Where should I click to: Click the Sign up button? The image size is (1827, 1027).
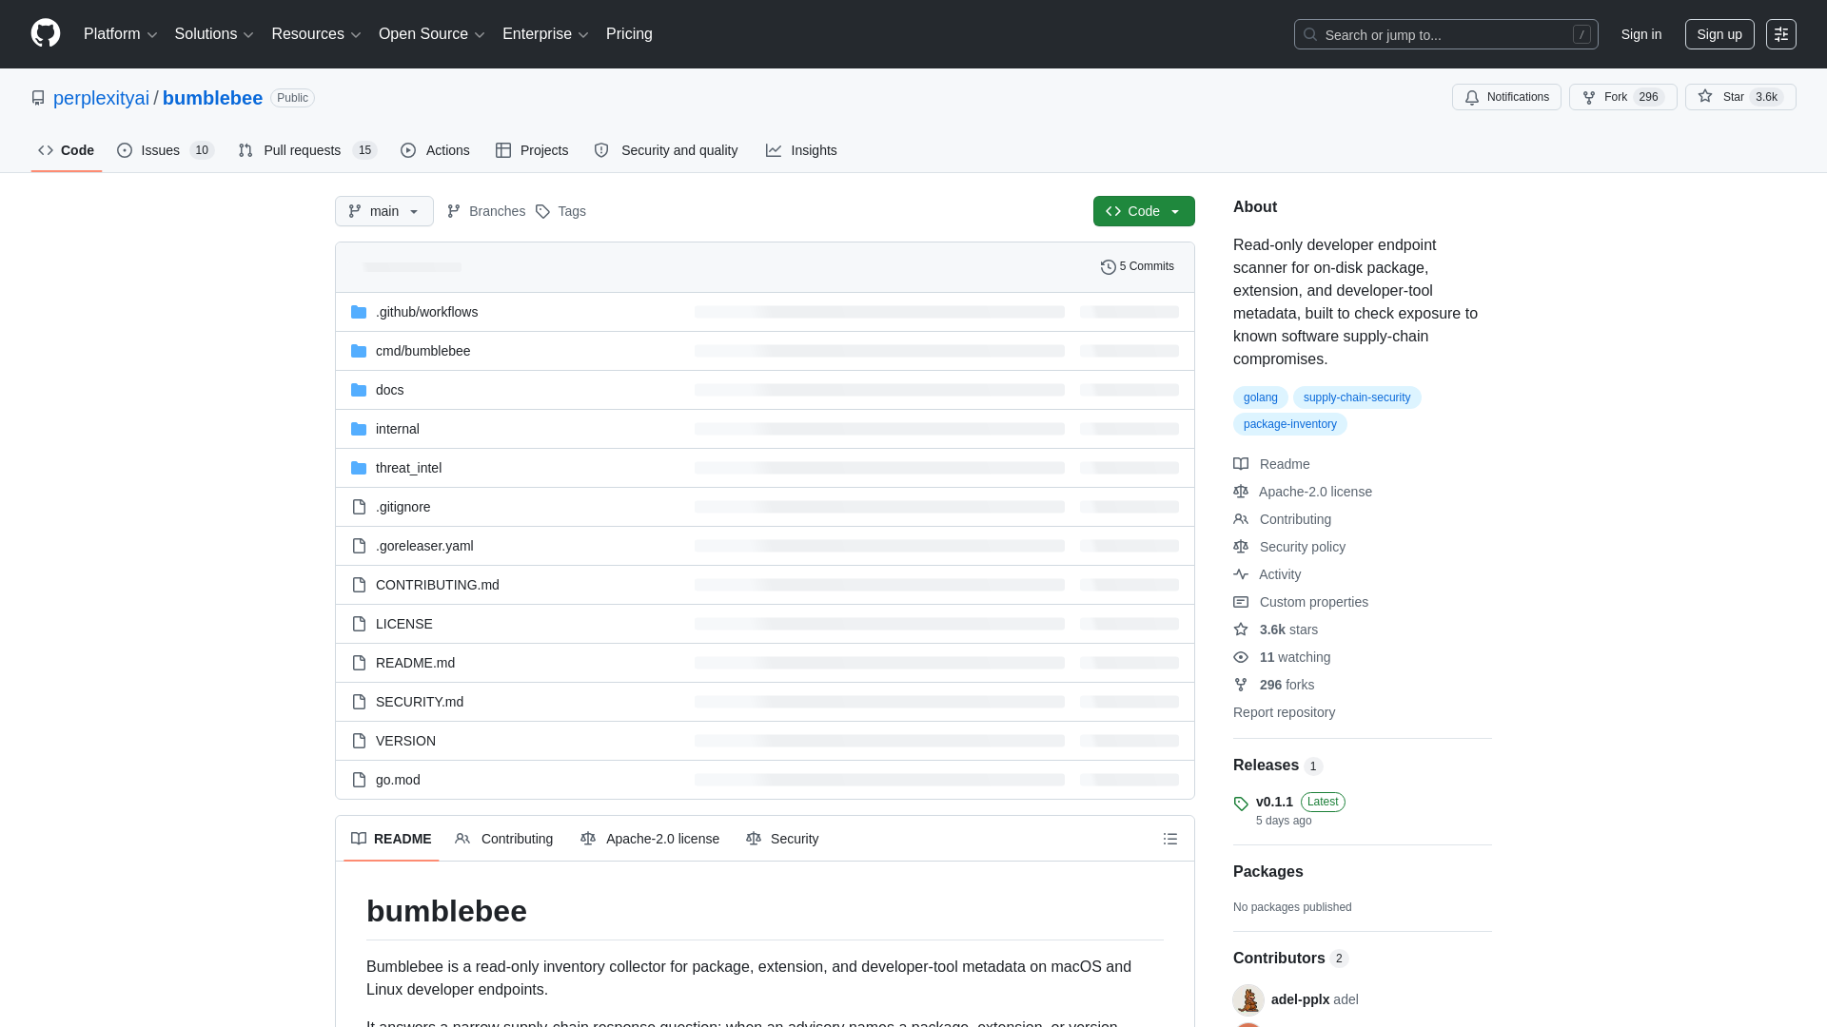[x=1719, y=34]
